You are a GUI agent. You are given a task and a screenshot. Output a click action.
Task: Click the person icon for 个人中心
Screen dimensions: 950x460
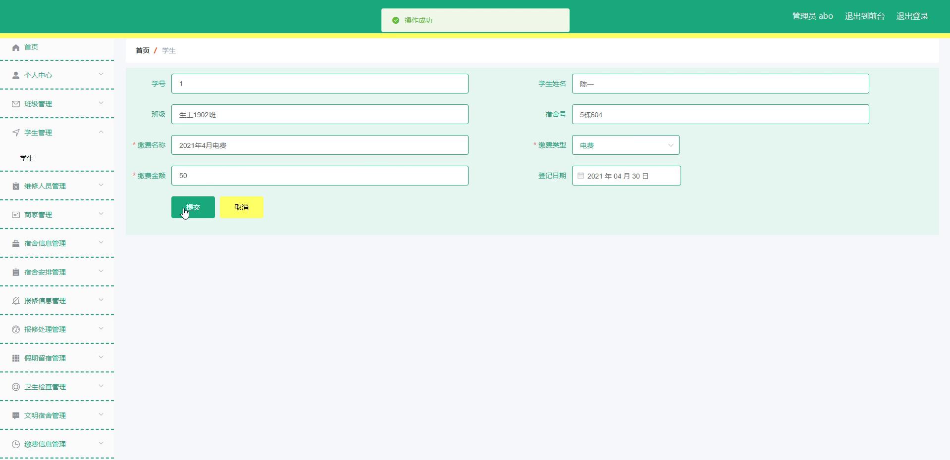(16, 75)
